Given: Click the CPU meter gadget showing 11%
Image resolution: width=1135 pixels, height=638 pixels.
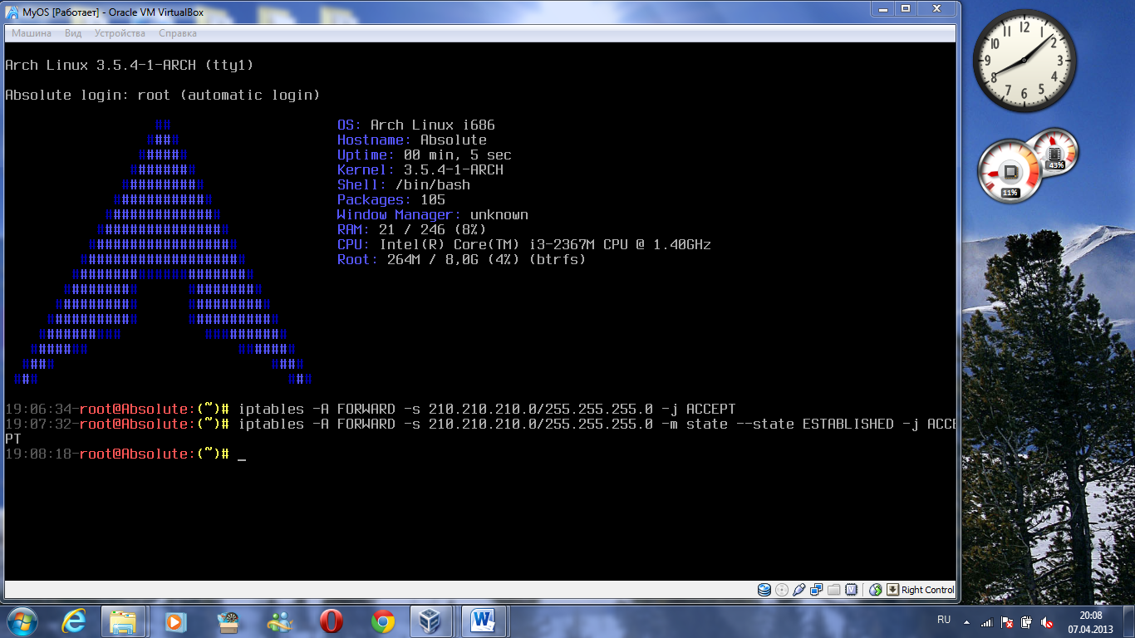Looking at the screenshot, I should click(x=1010, y=171).
